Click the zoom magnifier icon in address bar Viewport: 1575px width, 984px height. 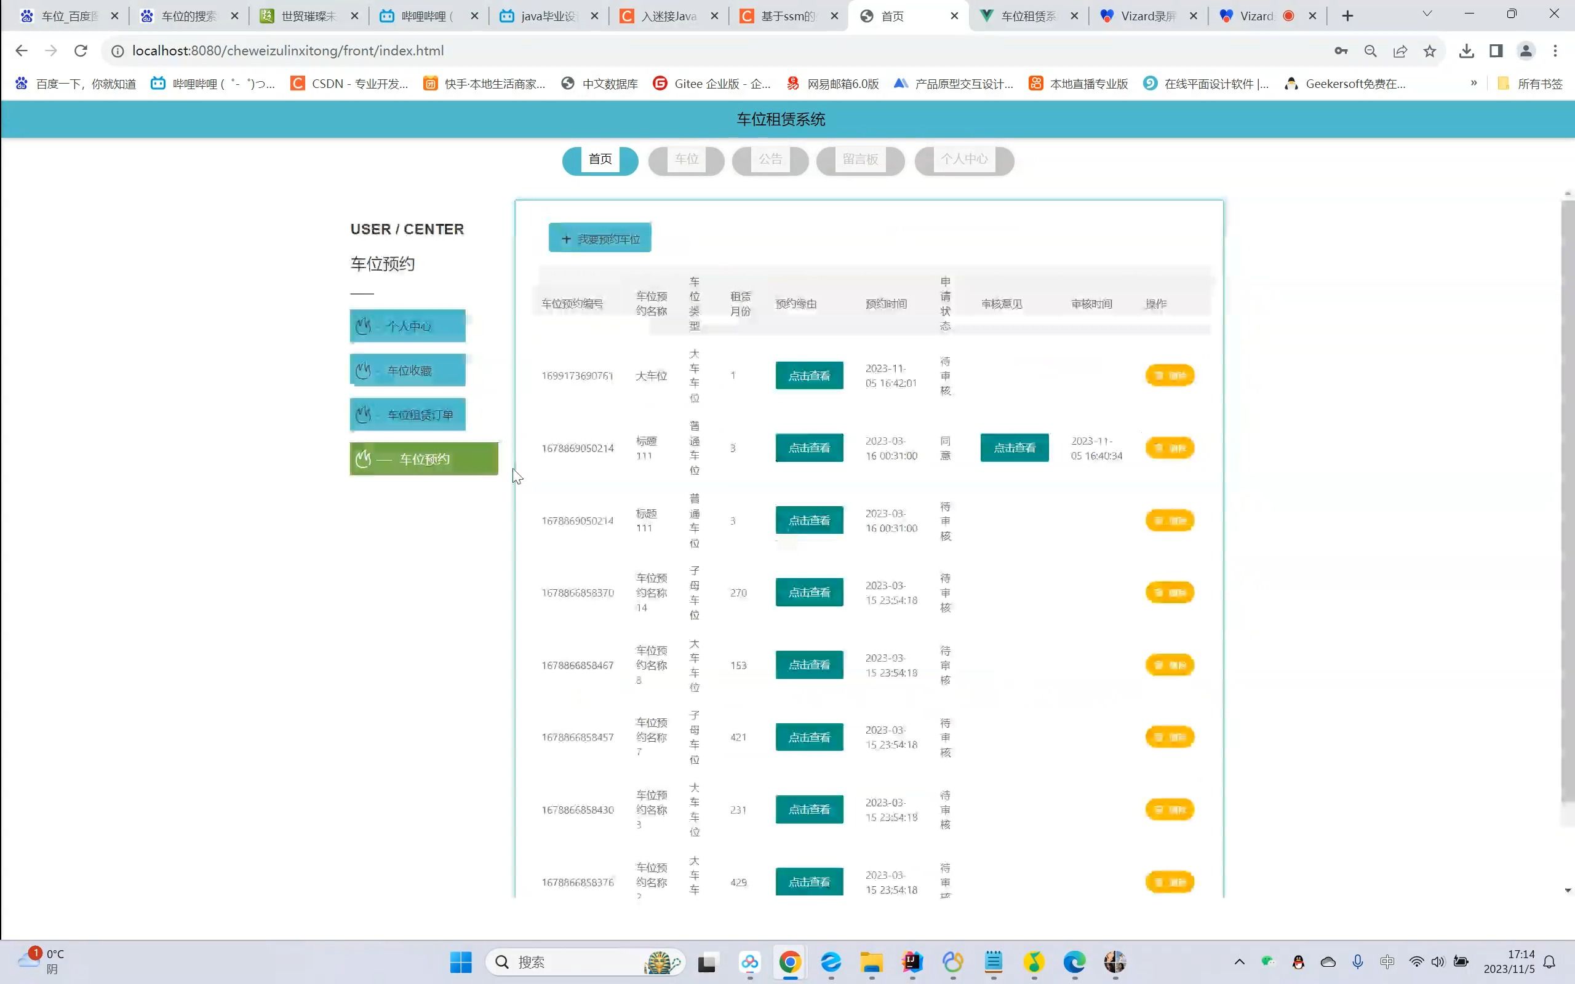1371,51
